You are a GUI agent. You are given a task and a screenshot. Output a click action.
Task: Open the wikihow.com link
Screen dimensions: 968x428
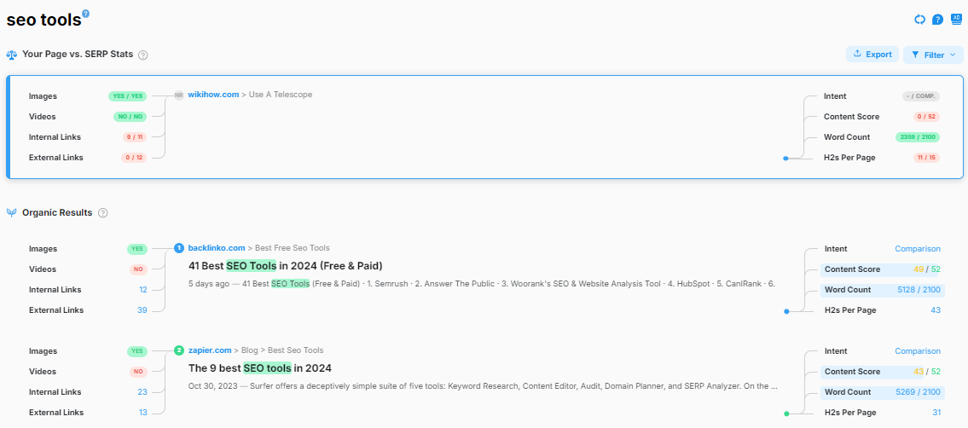(x=213, y=95)
